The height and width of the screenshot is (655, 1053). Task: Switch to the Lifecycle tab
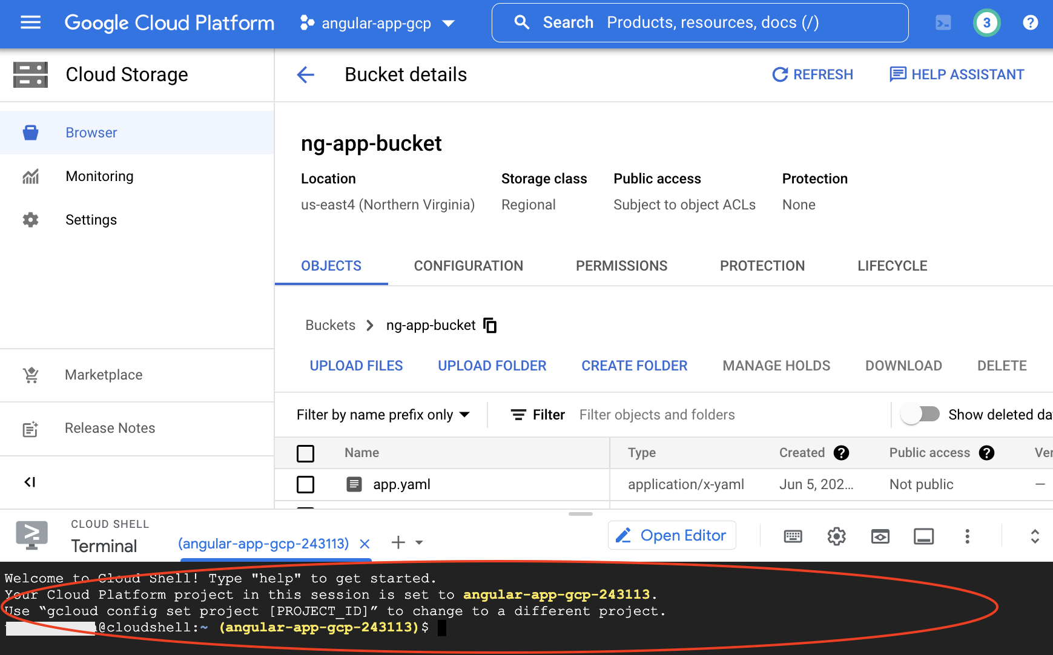coord(893,266)
